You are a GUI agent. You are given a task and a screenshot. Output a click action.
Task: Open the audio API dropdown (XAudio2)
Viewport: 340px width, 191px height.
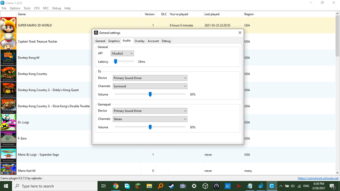point(122,53)
